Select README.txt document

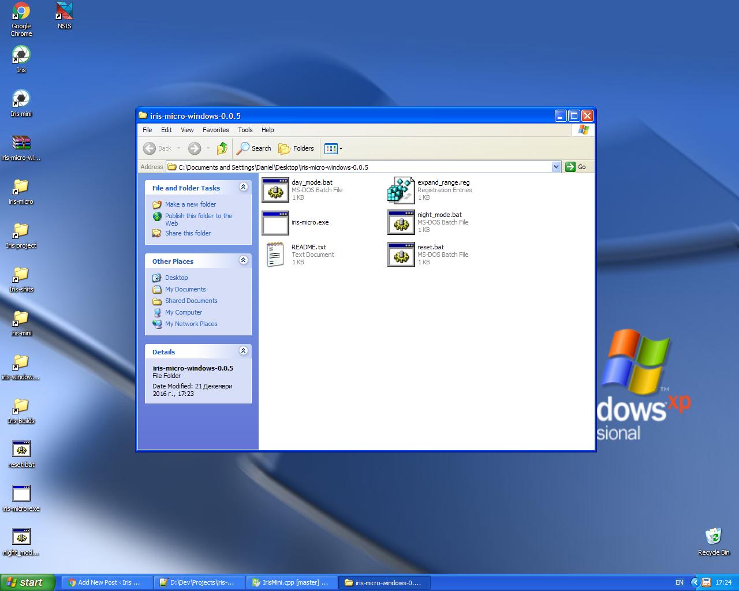(x=300, y=255)
